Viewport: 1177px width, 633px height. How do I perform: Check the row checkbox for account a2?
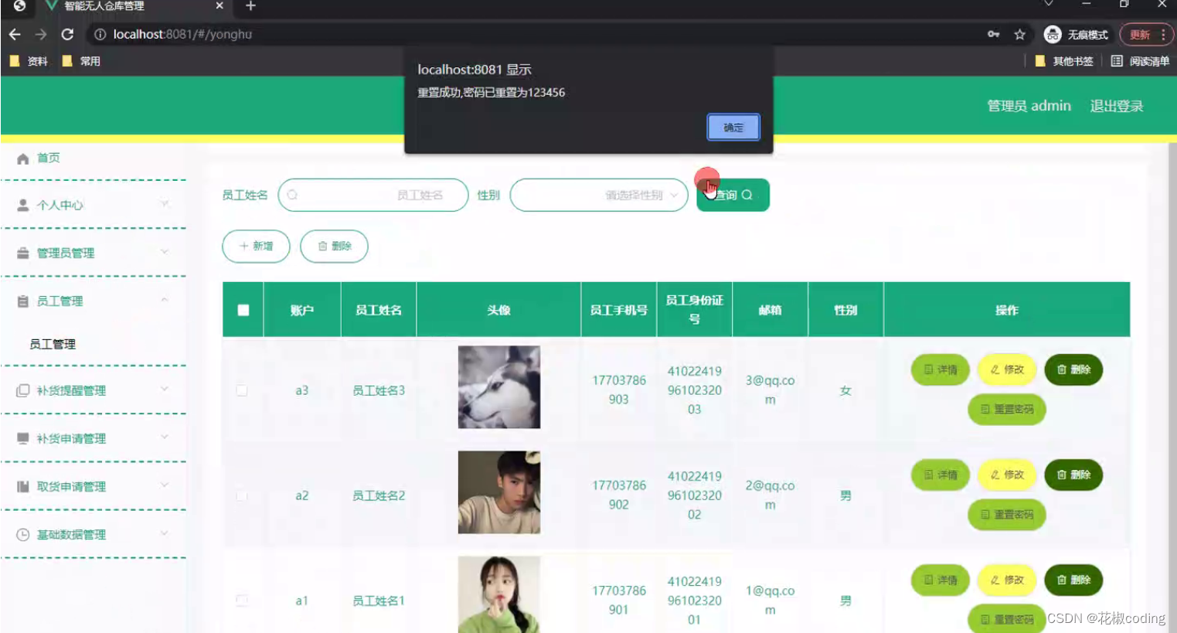coord(242,495)
